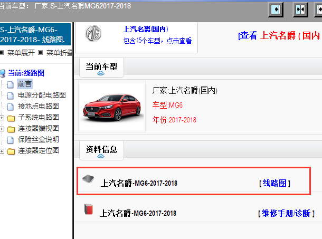Click the 当前车型 section tab
The image size is (322, 239).
click(x=101, y=68)
